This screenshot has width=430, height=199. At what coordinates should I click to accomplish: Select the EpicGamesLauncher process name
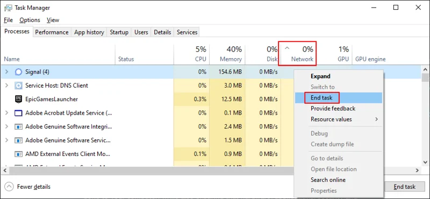coord(52,99)
